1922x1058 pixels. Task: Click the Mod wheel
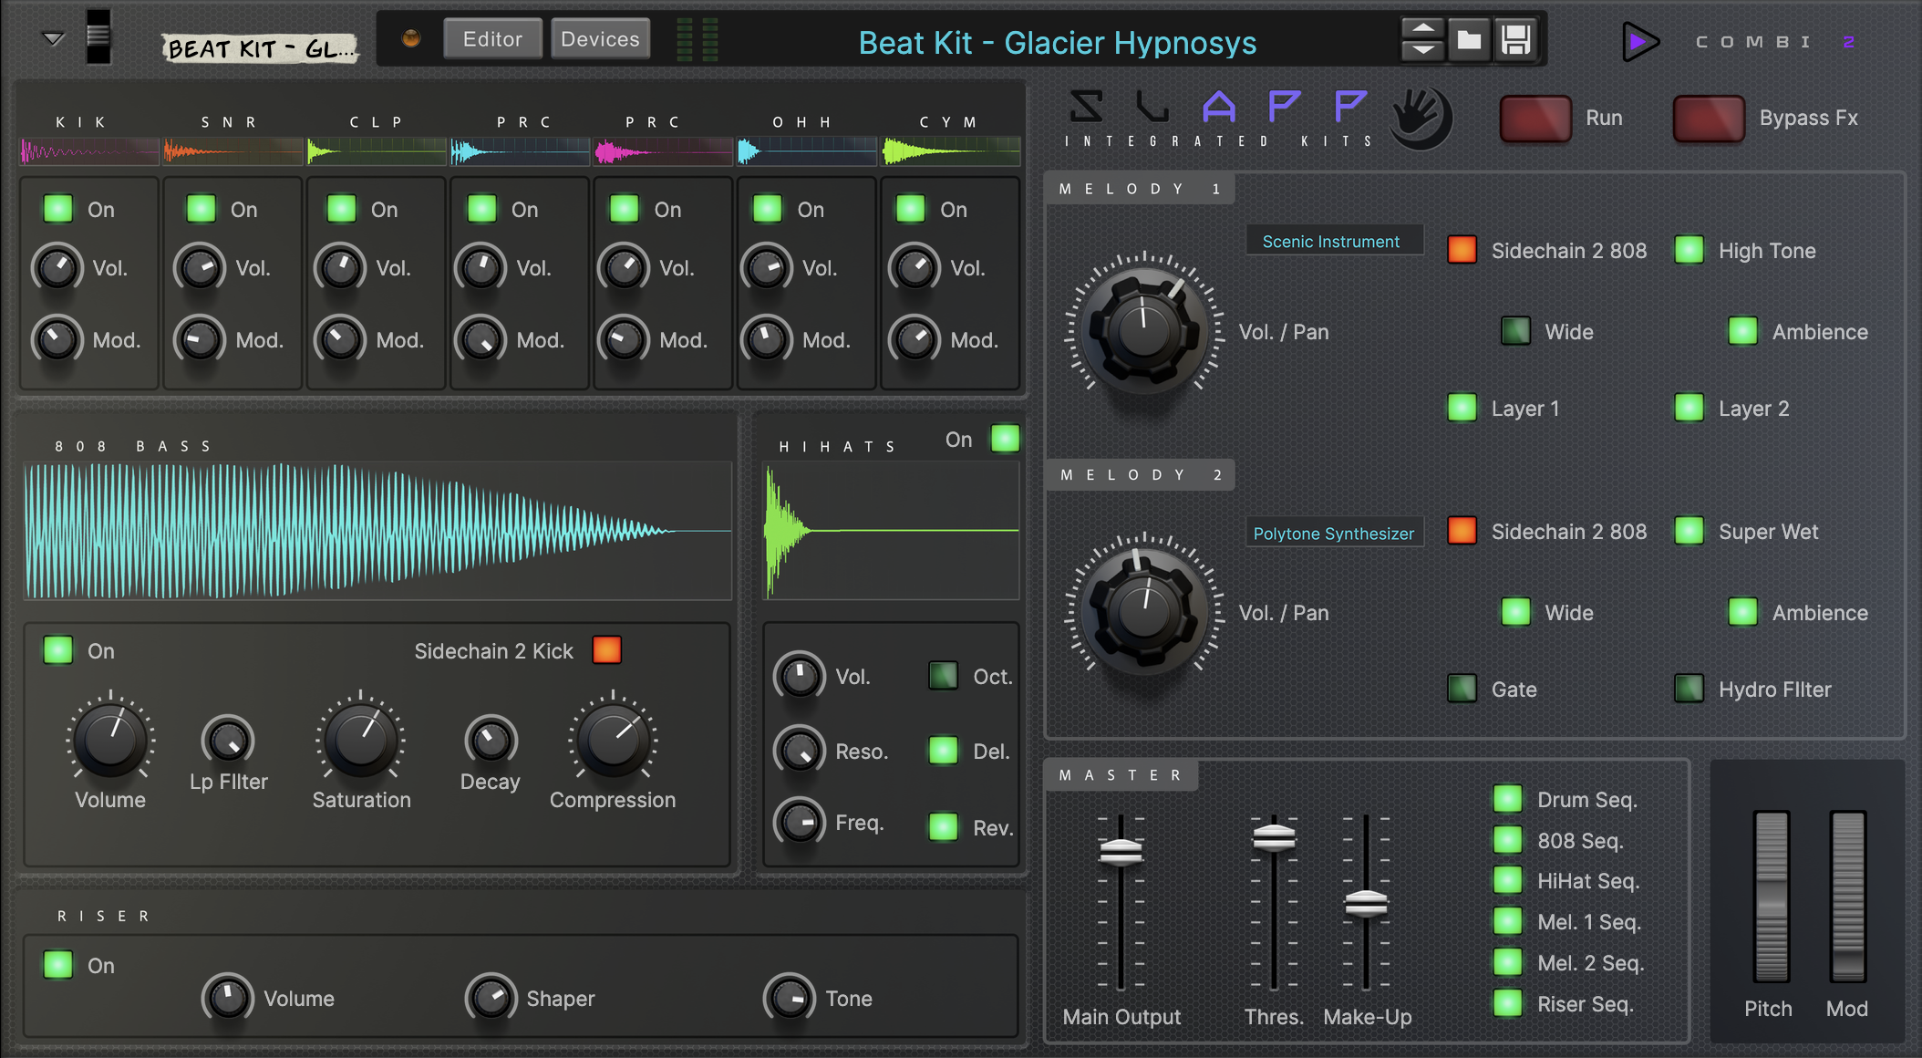pos(1847,897)
